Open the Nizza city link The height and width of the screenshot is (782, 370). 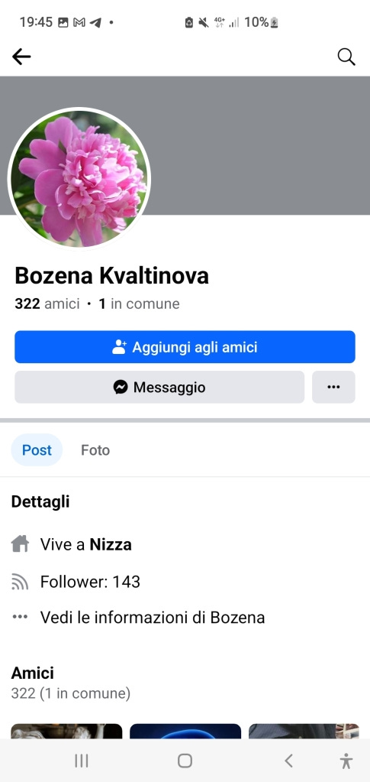coord(111,544)
